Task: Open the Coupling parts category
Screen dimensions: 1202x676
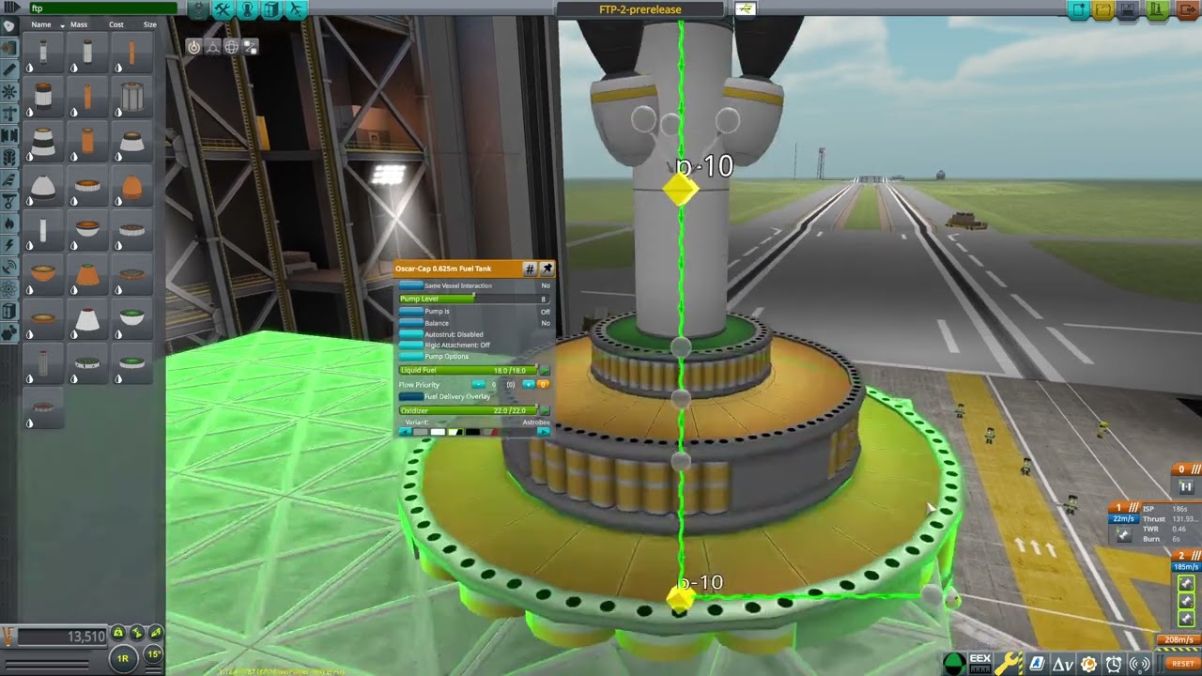Action: (9, 134)
